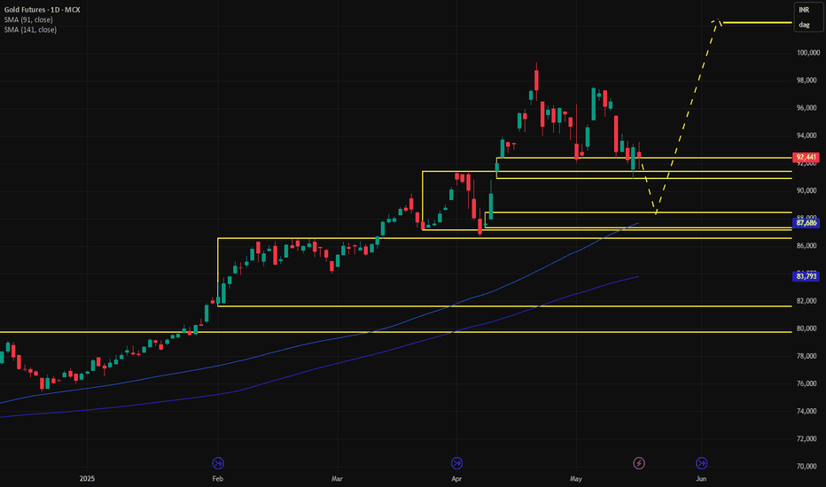Click the Mar label on time axis
This screenshot has width=826, height=487.
point(337,478)
